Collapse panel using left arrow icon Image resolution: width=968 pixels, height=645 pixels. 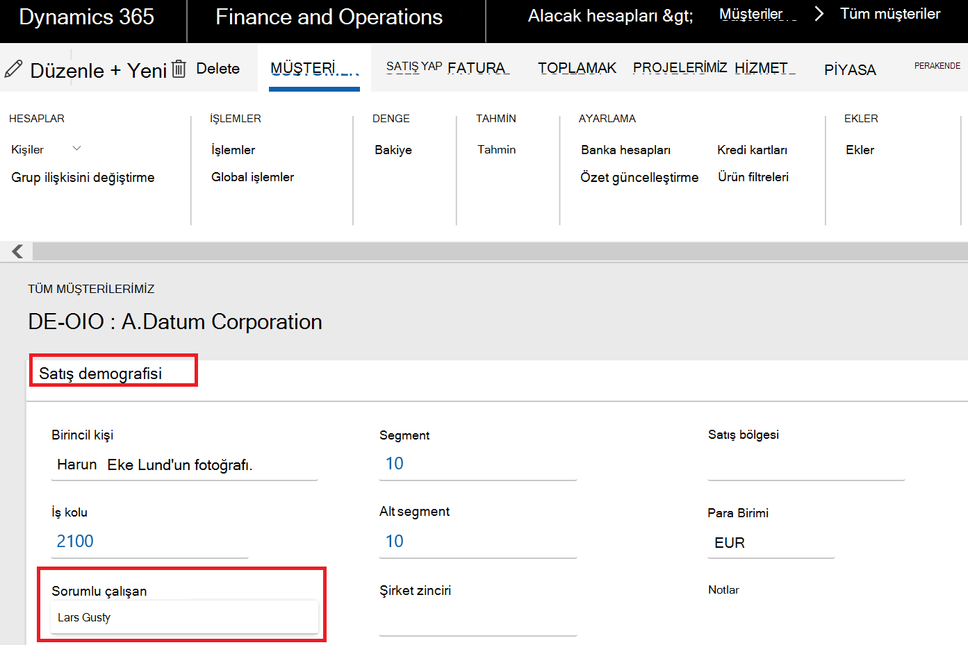[x=17, y=251]
